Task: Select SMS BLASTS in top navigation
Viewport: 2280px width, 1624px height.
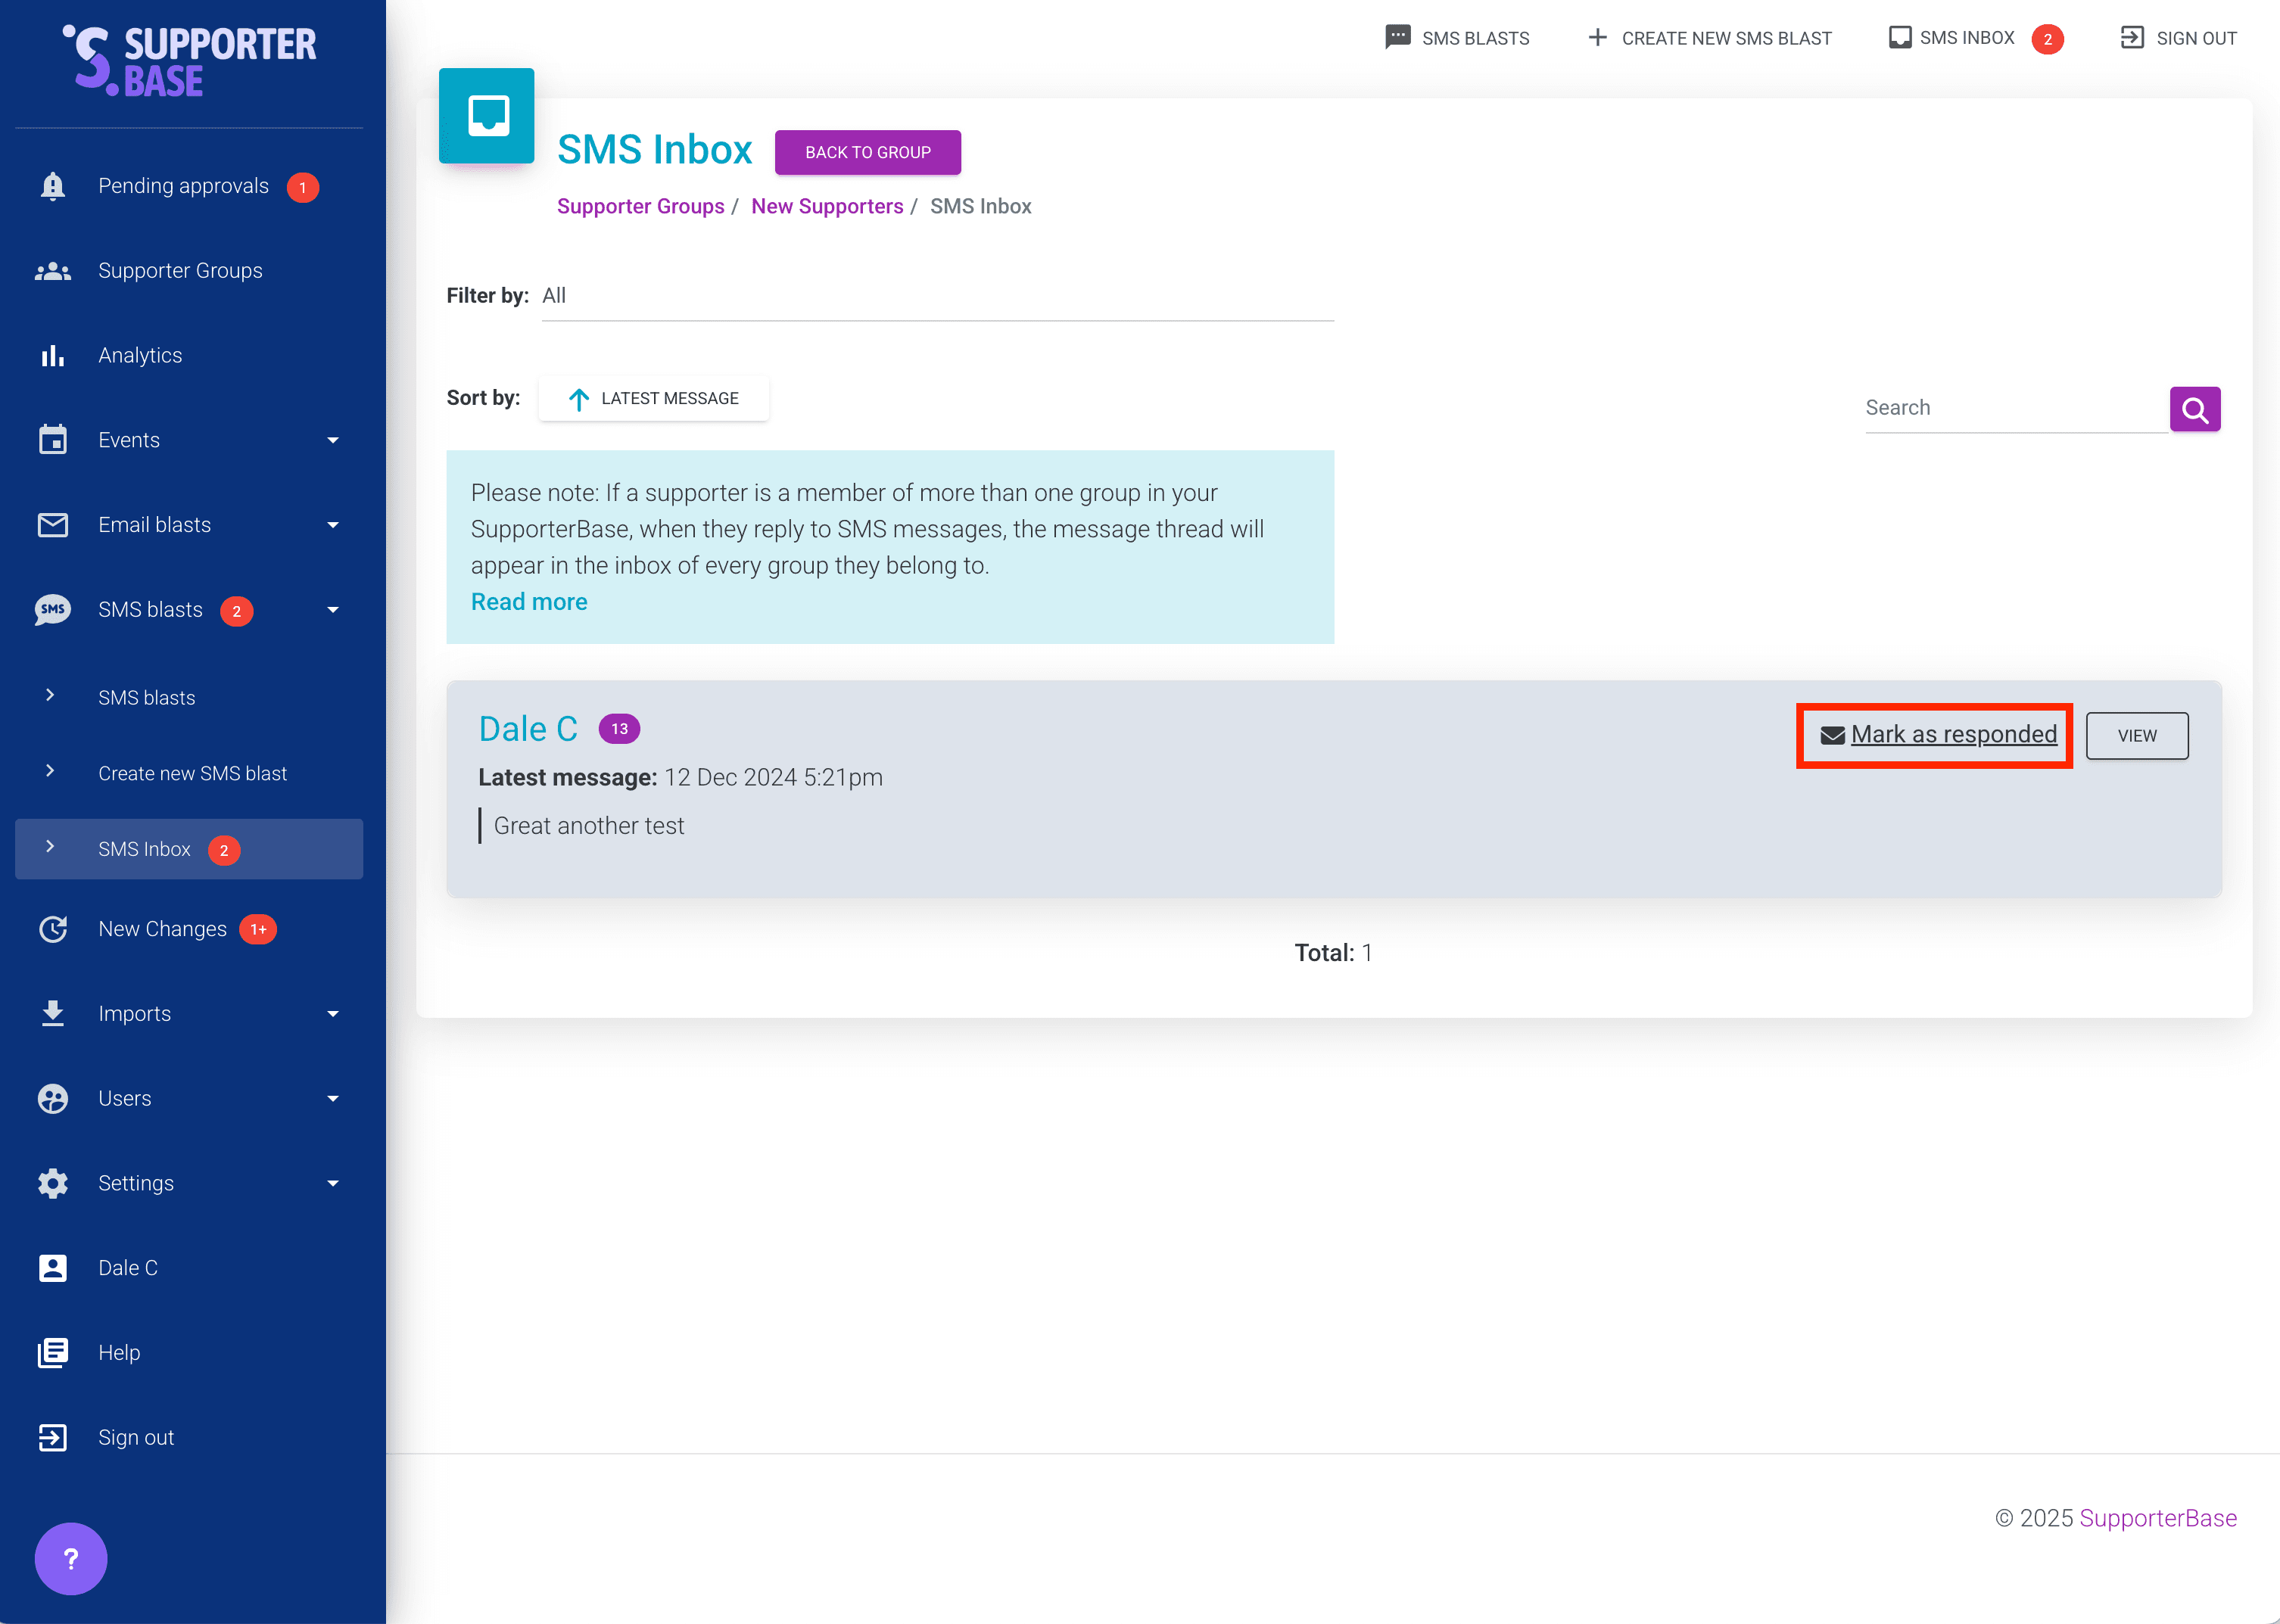Action: click(1457, 38)
